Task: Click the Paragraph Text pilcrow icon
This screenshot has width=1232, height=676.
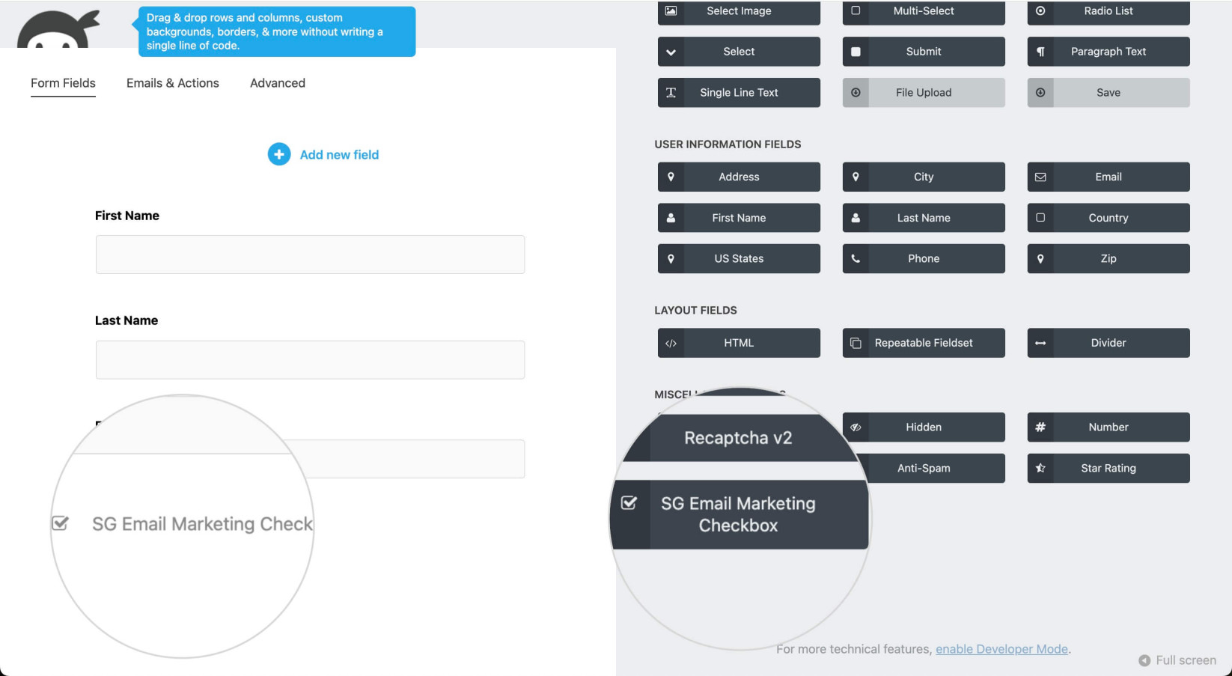Action: (x=1040, y=52)
